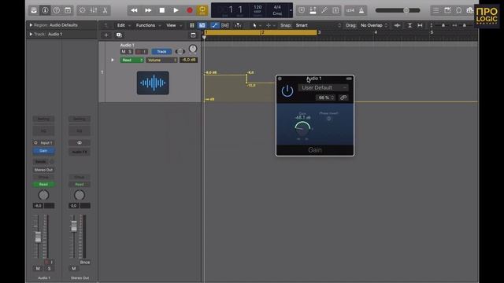504x283 pixels.
Task: Click the duplicate track icon
Action: pos(119,35)
